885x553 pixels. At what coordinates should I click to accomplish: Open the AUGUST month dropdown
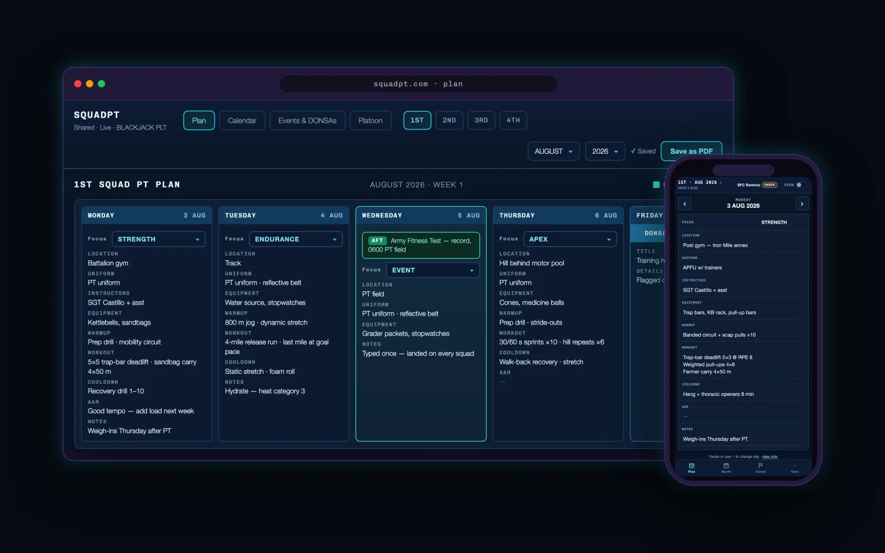coord(554,151)
